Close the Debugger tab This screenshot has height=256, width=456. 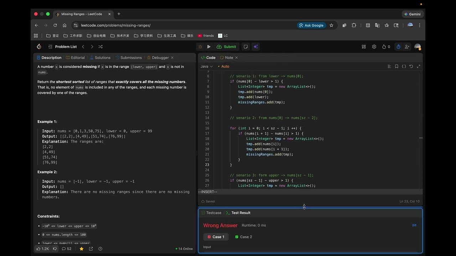172,58
